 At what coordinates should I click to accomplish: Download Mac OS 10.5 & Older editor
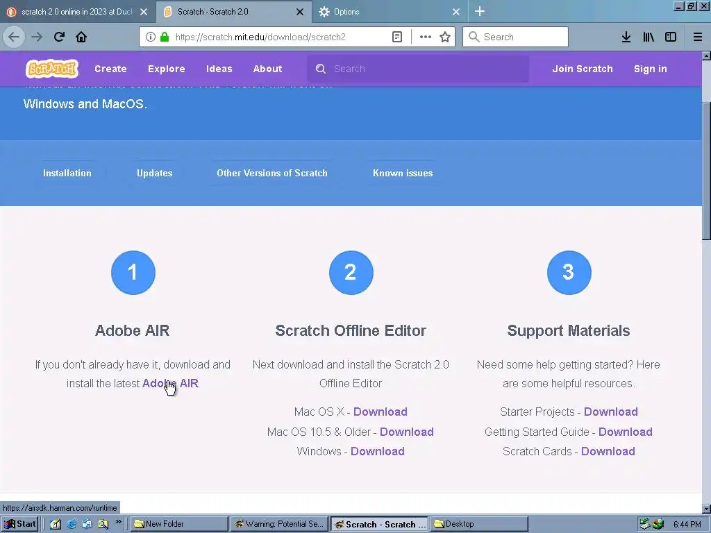pyautogui.click(x=406, y=432)
